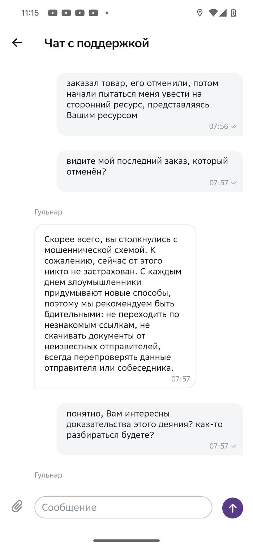Viewport: 253px width, 548px height.
Task: Tap the cellular signal icon
Action: pyautogui.click(x=223, y=13)
